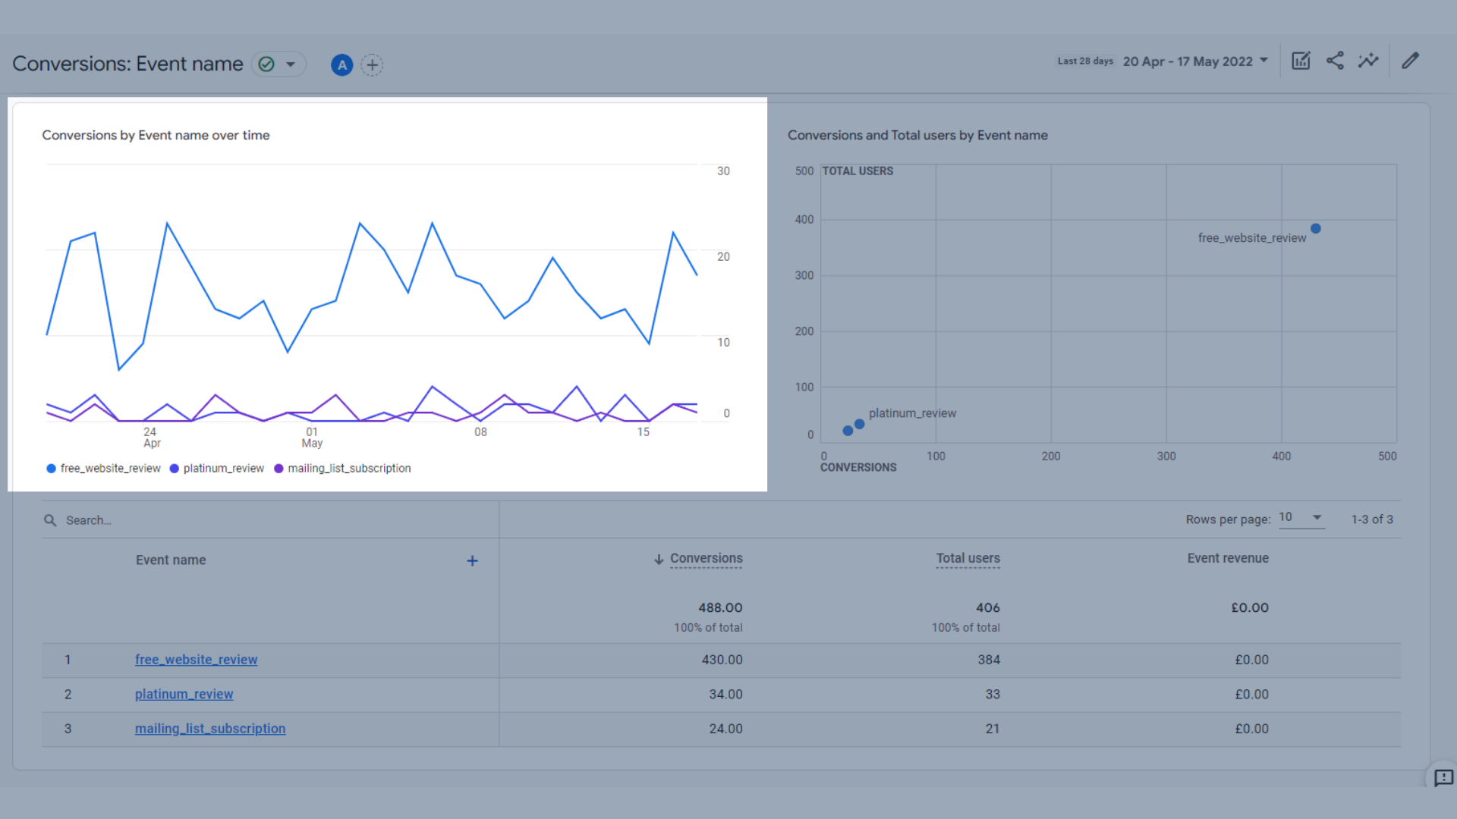Screen dimensions: 1457x819
Task: Click the 488.00 total conversions value
Action: coord(720,608)
